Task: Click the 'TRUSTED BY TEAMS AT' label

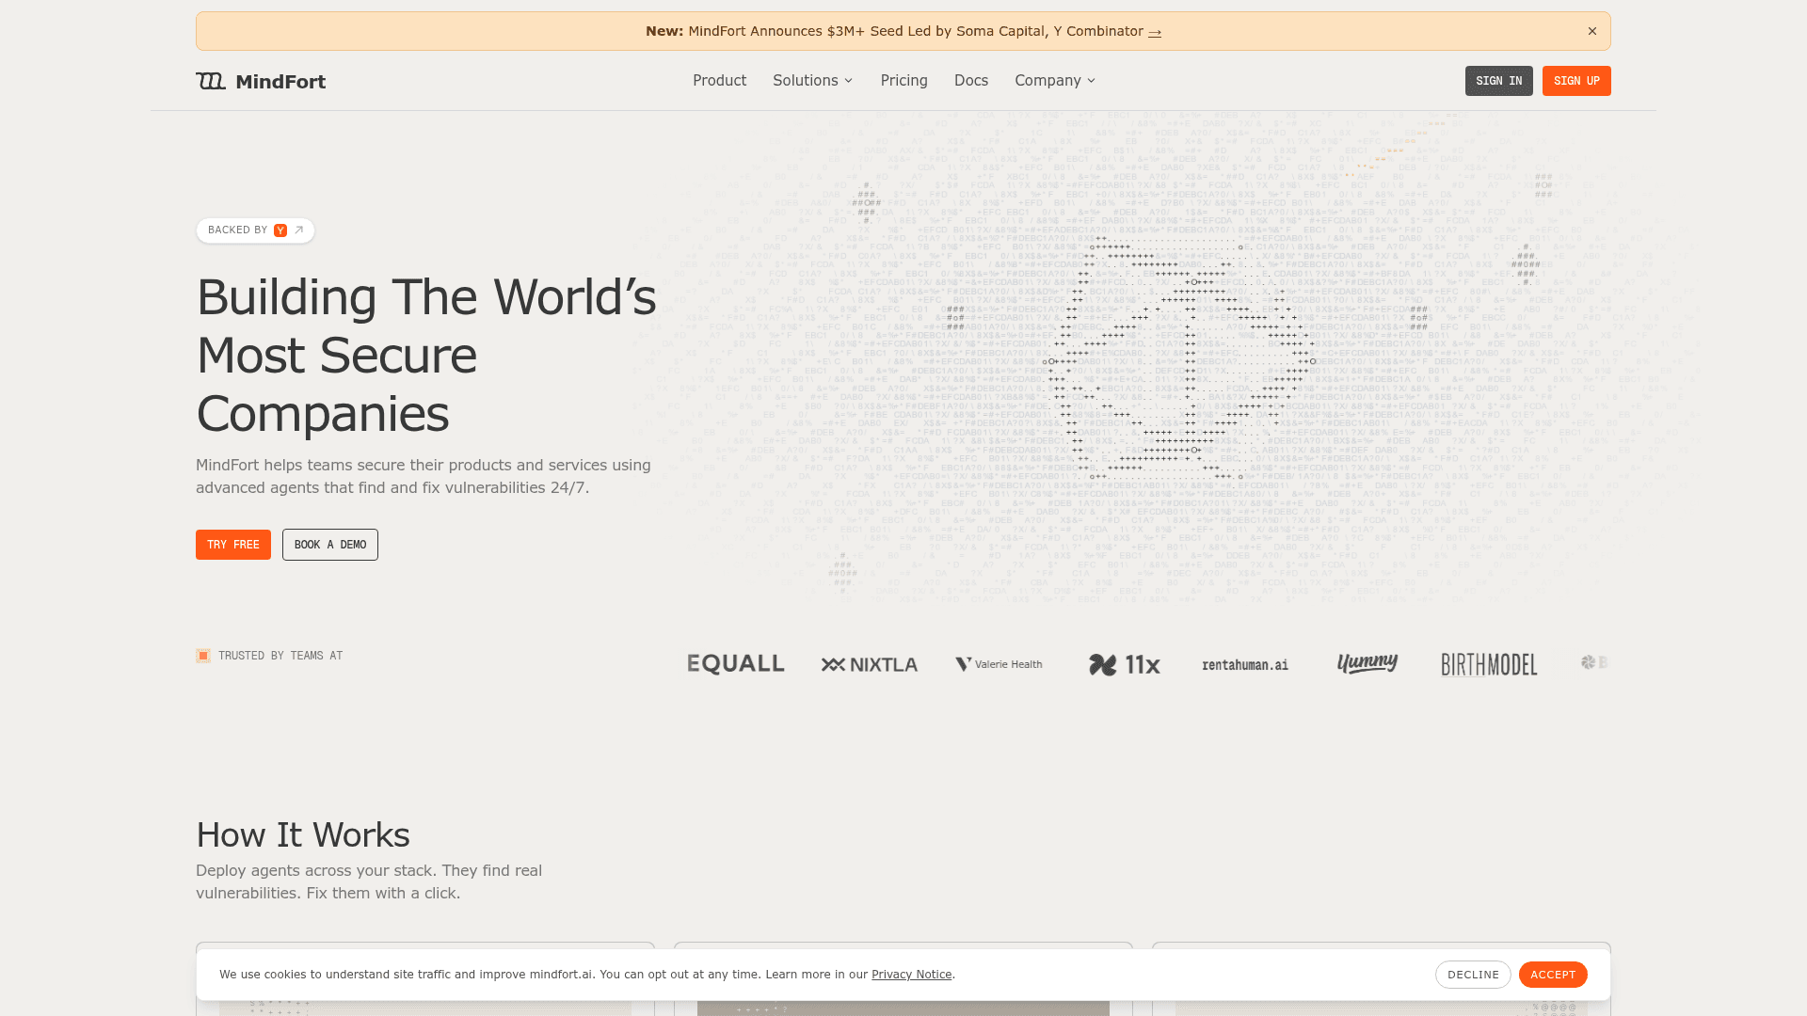Action: 280,656
